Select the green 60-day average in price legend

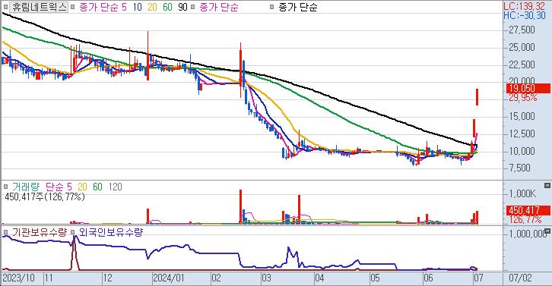167,7
